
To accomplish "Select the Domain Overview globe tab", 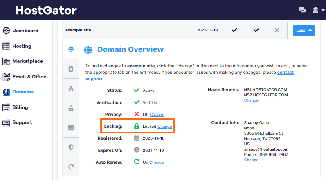I will click(x=71, y=49).
